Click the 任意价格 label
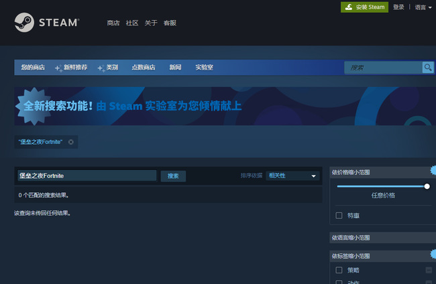436x284 pixels. point(383,196)
